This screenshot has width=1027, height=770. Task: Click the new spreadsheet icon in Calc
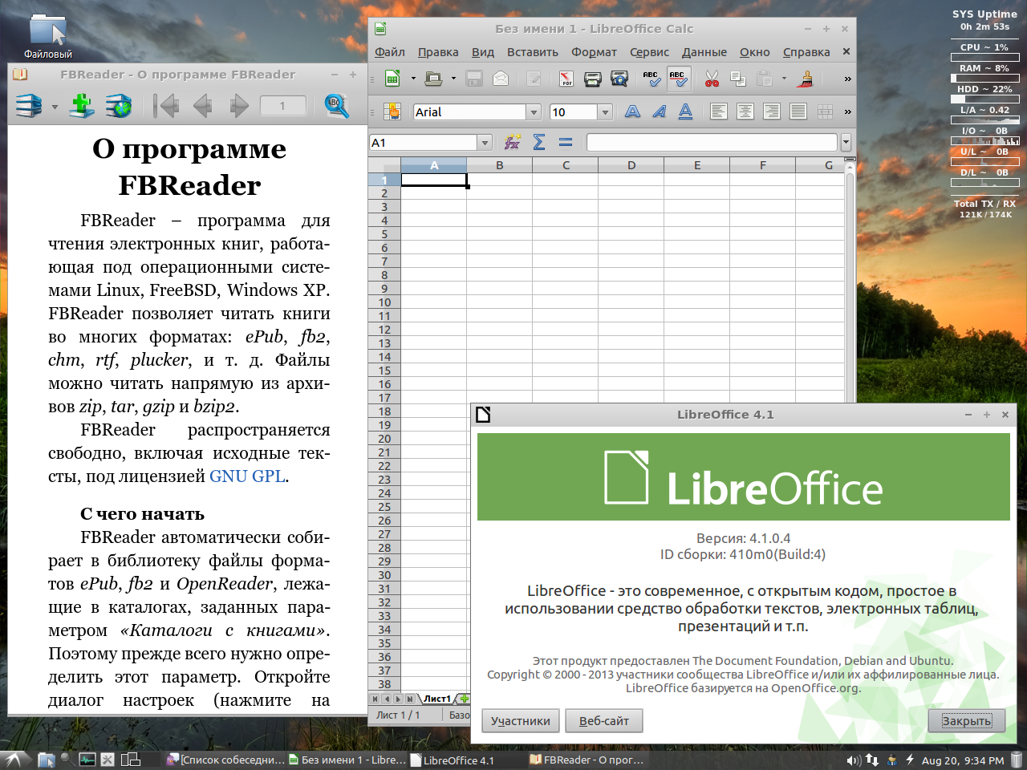coord(392,79)
